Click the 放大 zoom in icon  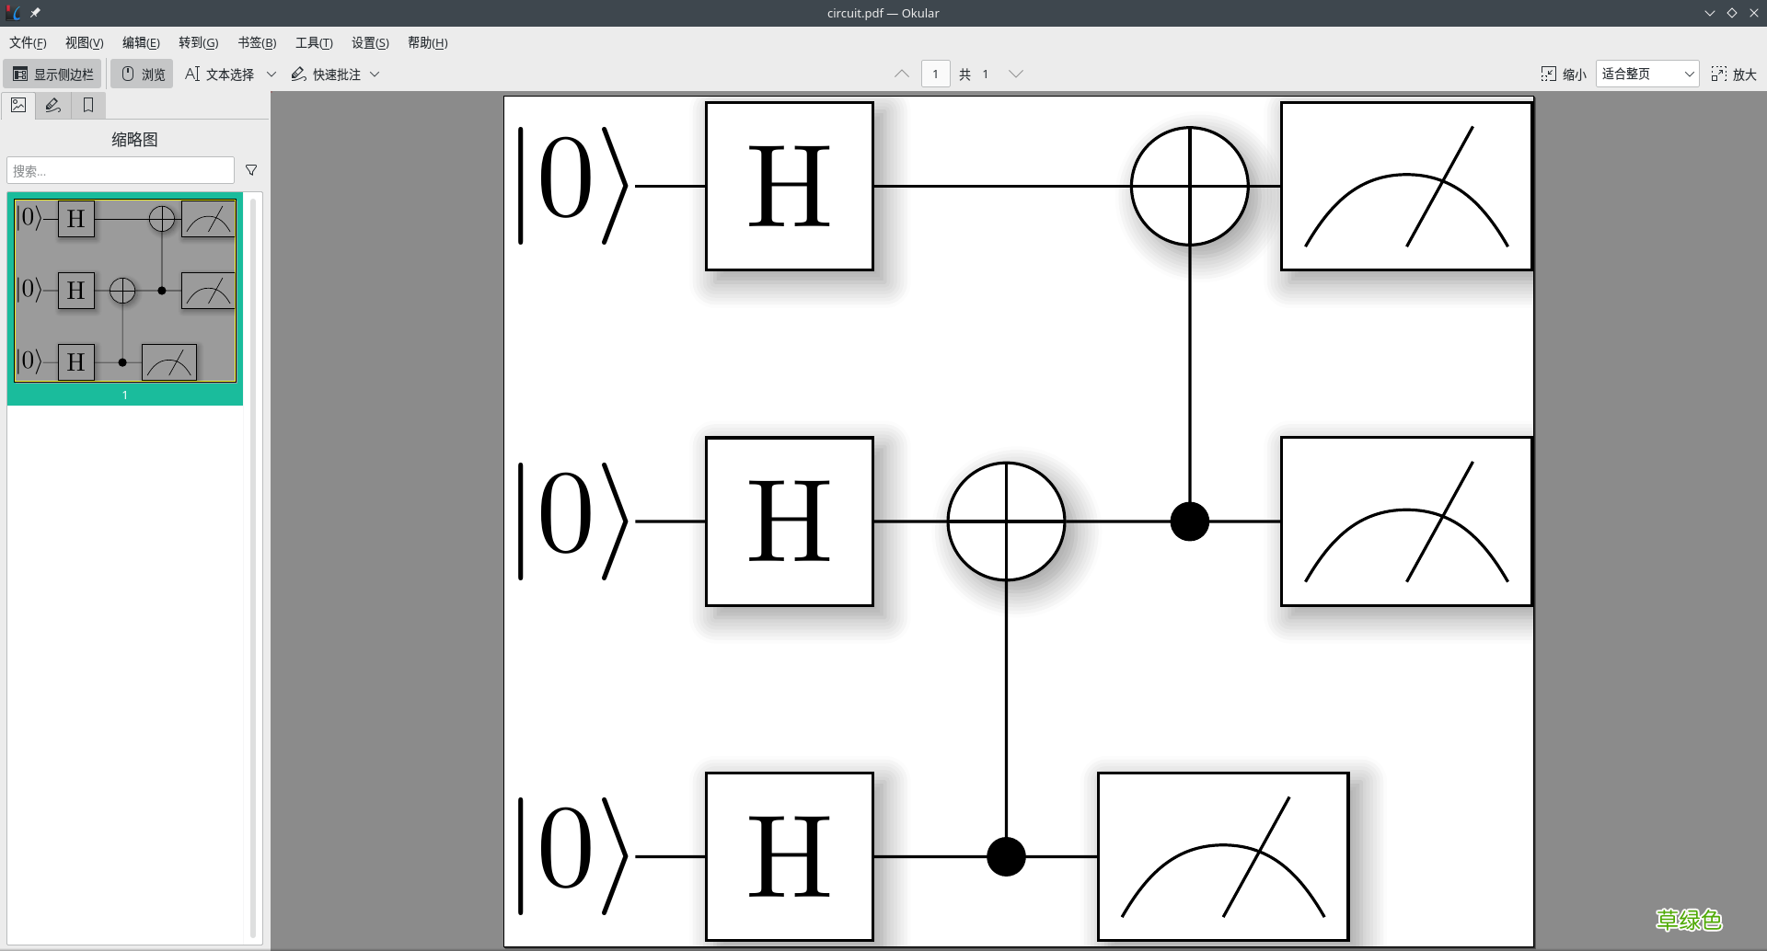tap(1718, 74)
